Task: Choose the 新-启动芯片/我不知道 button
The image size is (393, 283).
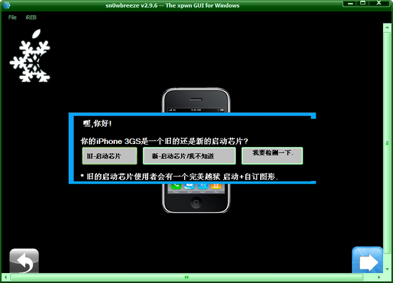Action: click(x=189, y=156)
